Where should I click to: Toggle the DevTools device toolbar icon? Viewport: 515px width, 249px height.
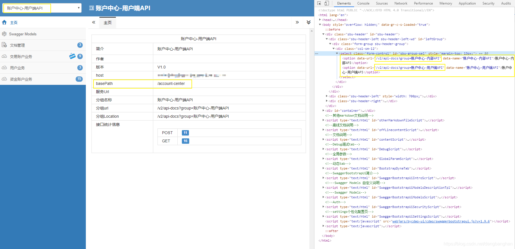pyautogui.click(x=327, y=3)
